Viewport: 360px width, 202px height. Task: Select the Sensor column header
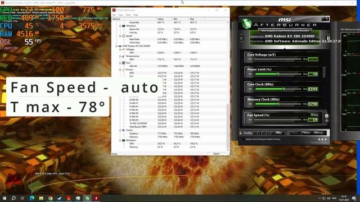point(134,19)
